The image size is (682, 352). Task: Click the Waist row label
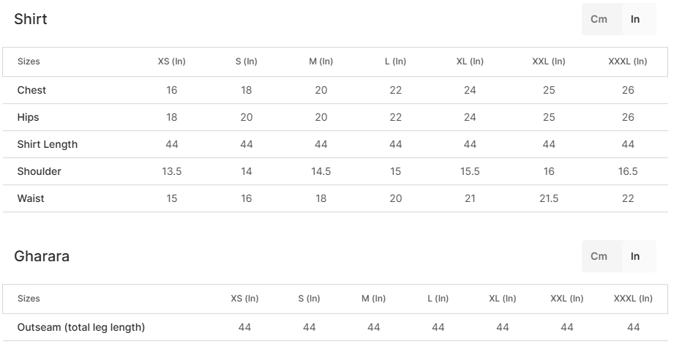[x=31, y=198]
